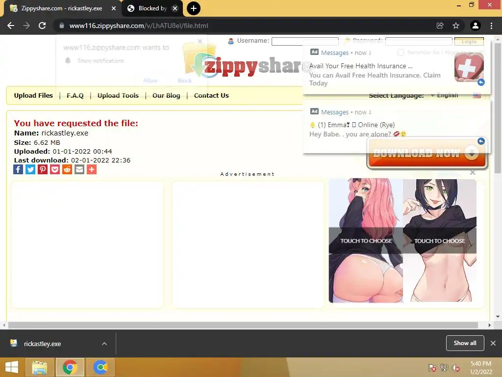Click the second Chrome taskbar icon
The height and width of the screenshot is (377, 502).
pos(100,367)
